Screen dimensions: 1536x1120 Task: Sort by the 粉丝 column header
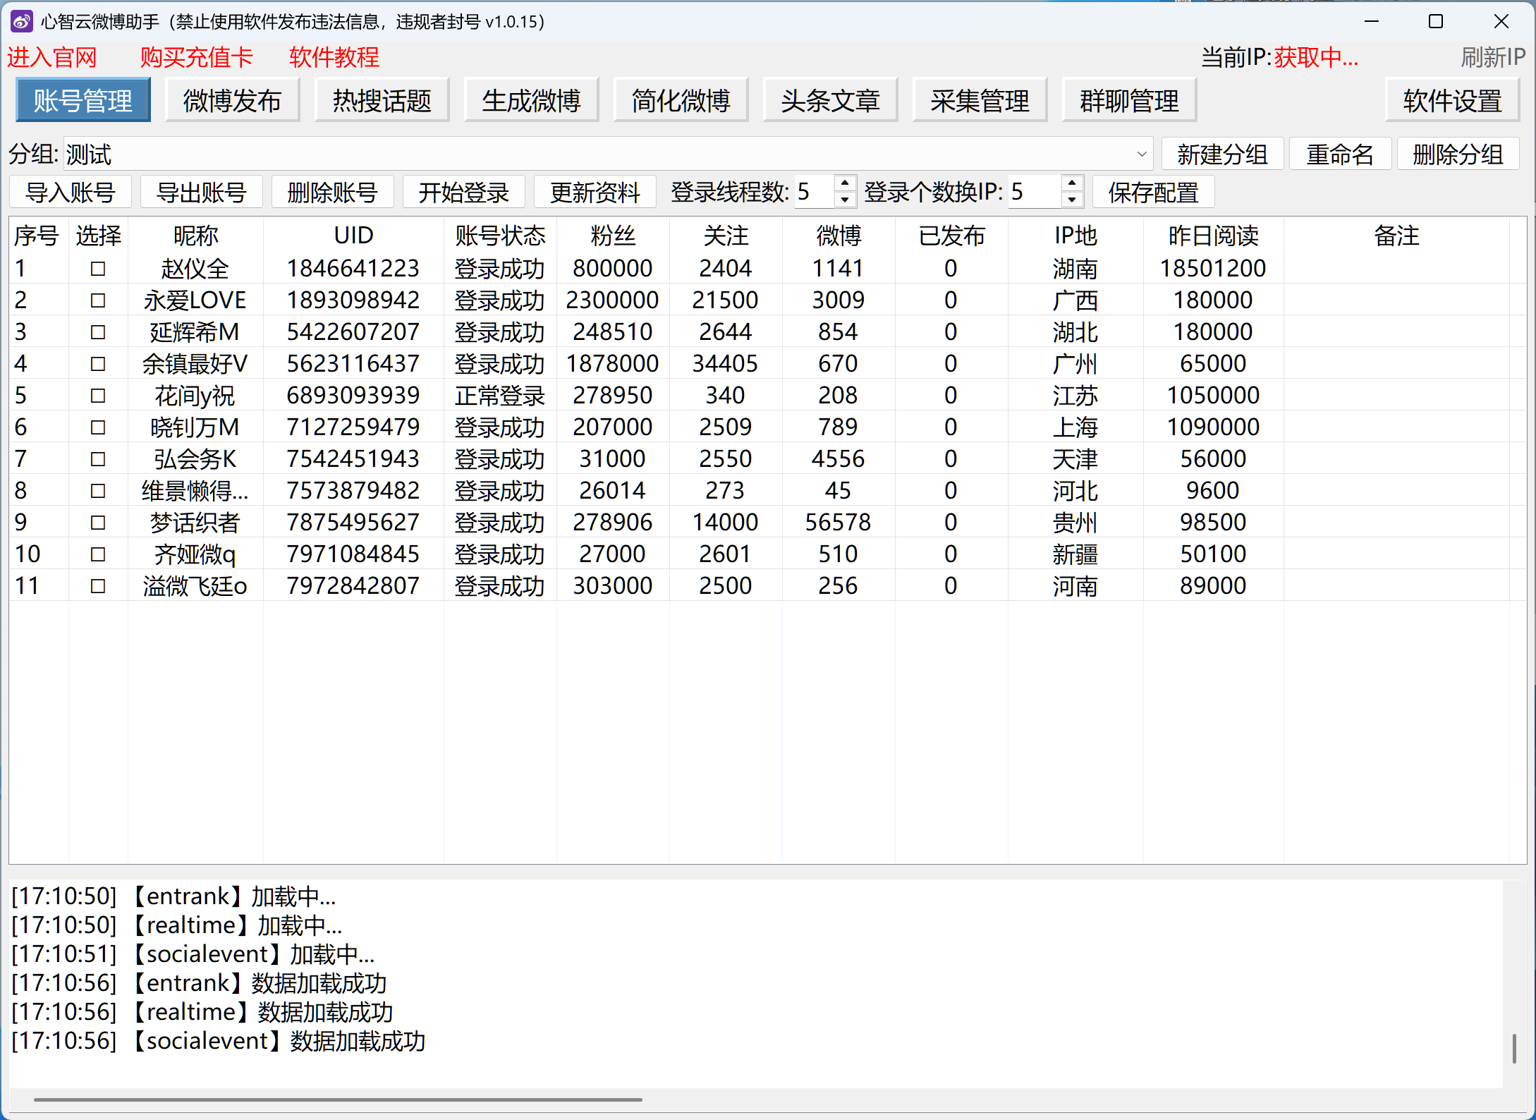click(612, 236)
